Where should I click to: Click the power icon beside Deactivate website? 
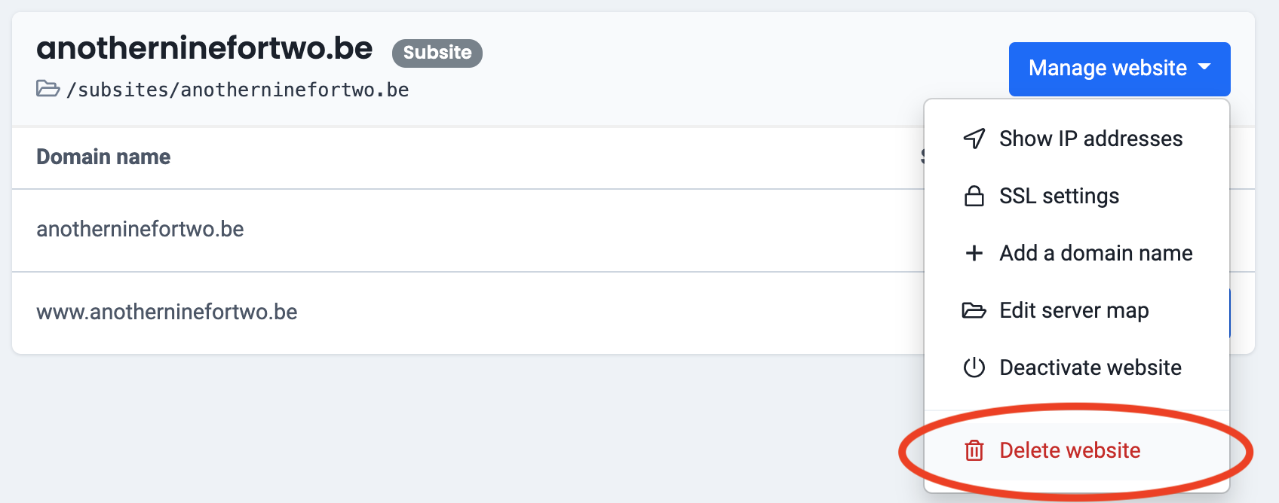pos(974,367)
